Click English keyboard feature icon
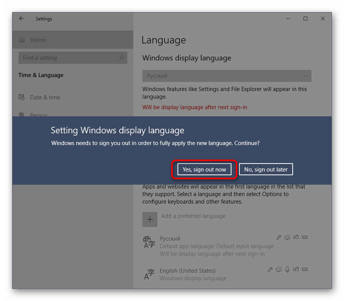344x301 pixels. pyautogui.click(x=305, y=269)
